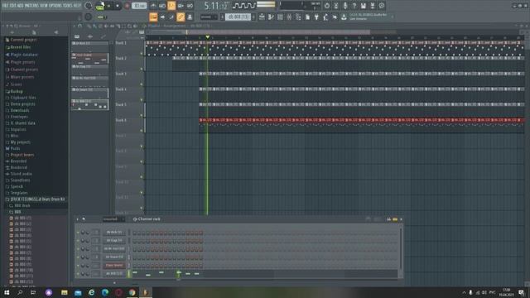Click the Snare channel name button
The width and height of the screenshot is (530, 298).
click(114, 257)
